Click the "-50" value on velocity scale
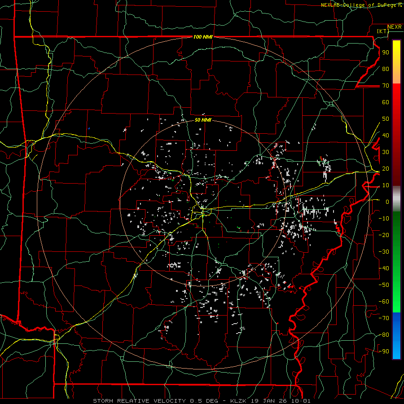Image resolution: width=404 pixels, height=404 pixels. tap(384, 285)
